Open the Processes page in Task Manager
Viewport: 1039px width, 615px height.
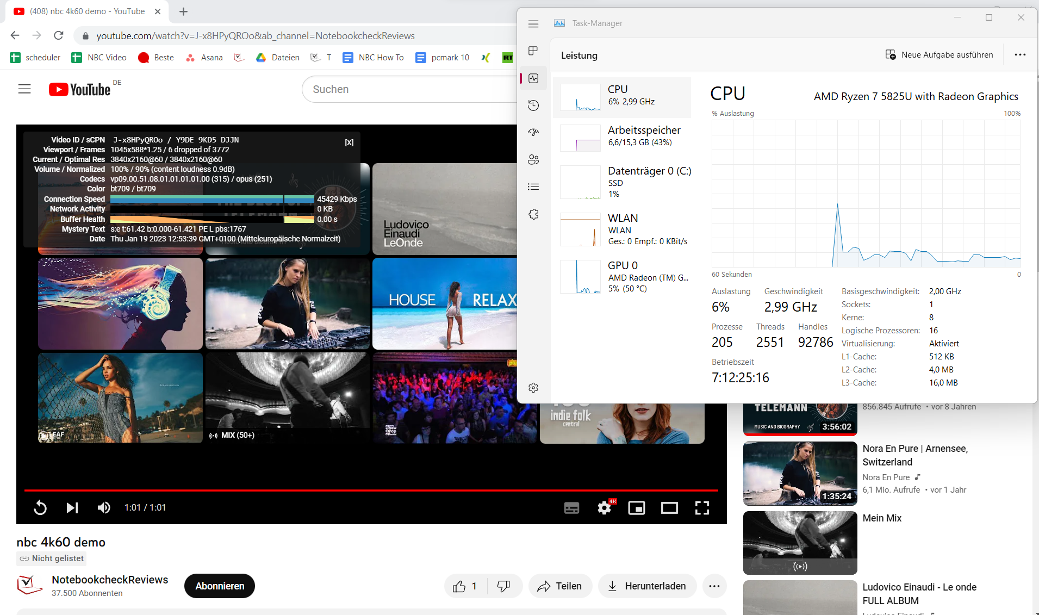[533, 51]
